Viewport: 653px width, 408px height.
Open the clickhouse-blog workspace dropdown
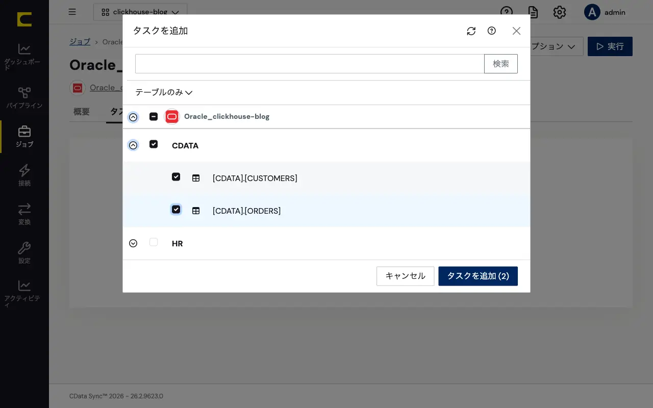click(x=140, y=12)
